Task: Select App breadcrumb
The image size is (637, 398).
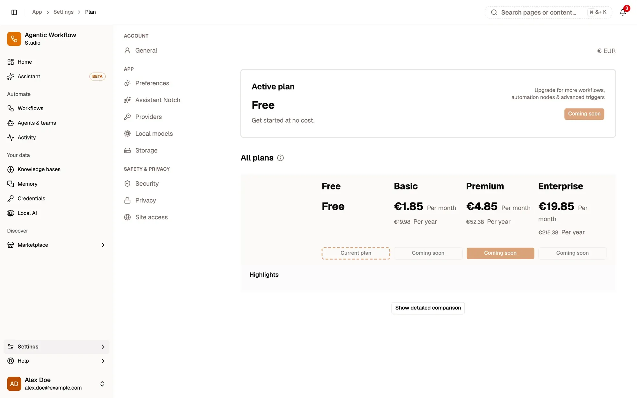Action: (37, 12)
